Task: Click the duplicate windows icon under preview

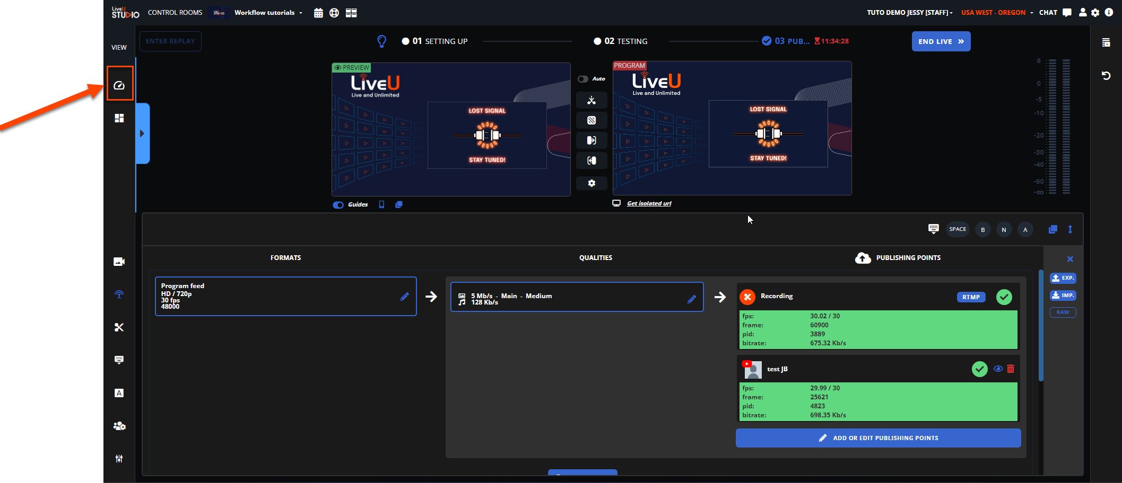Action: [x=399, y=204]
